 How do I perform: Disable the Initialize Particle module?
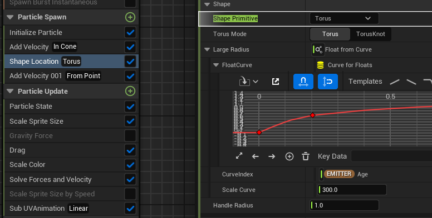tap(130, 32)
